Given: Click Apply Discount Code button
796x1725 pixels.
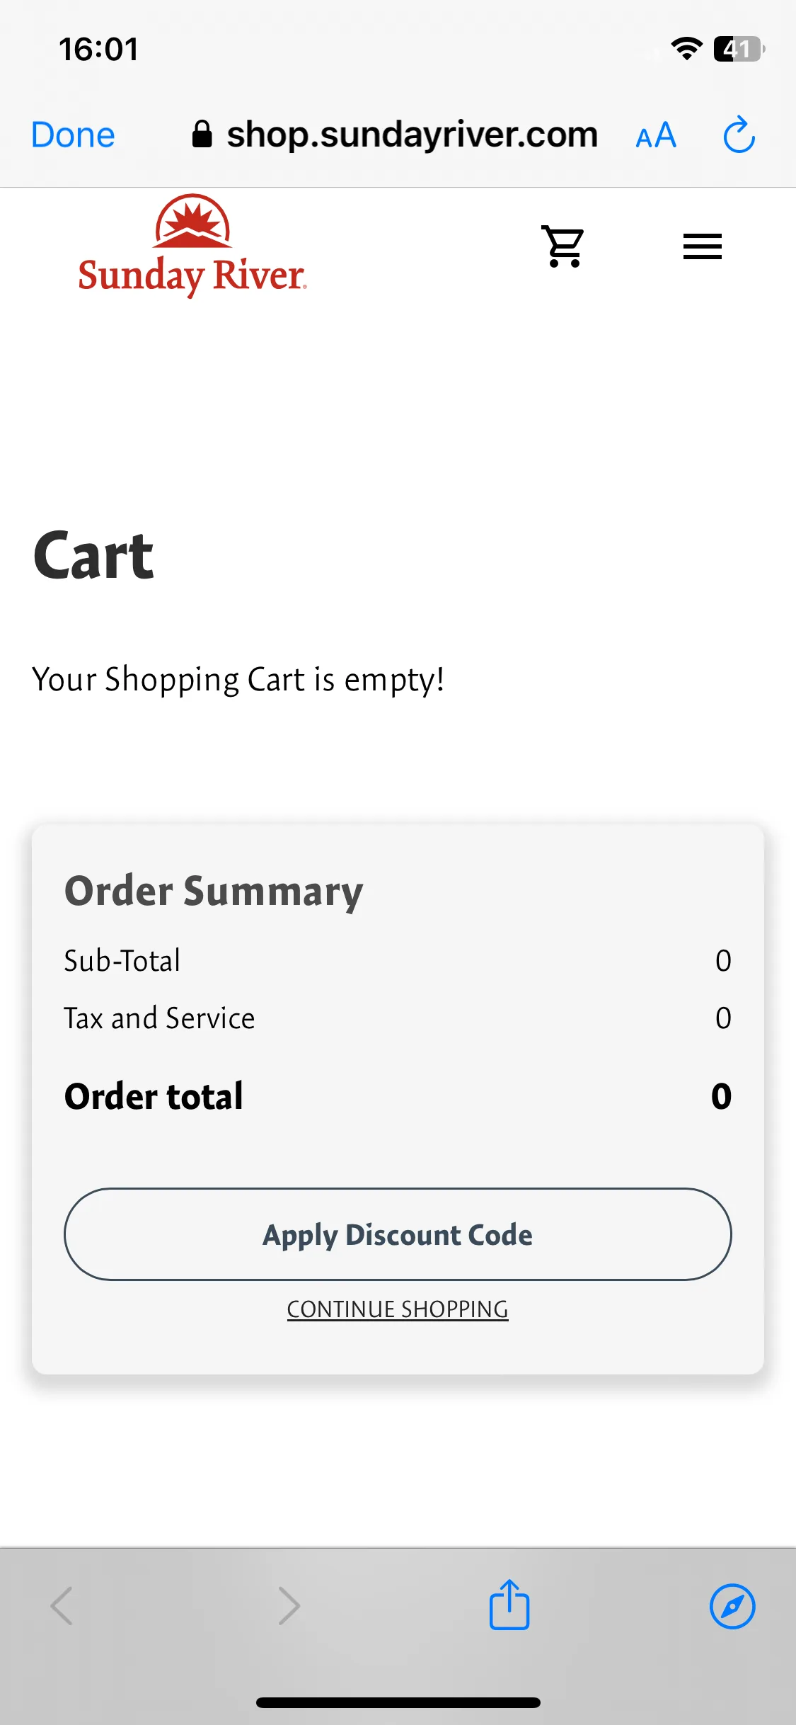Looking at the screenshot, I should 398,1234.
